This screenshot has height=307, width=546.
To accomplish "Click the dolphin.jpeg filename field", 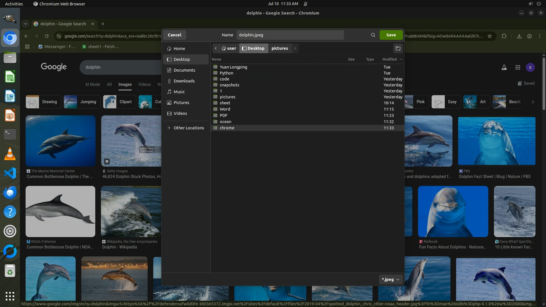I will click(x=290, y=35).
